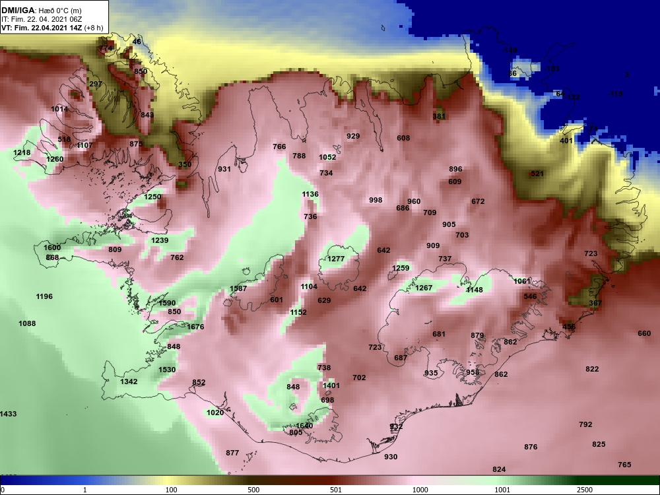Select the map value 401
Image resolution: width=660 pixels, height=495 pixels.
pos(566,141)
